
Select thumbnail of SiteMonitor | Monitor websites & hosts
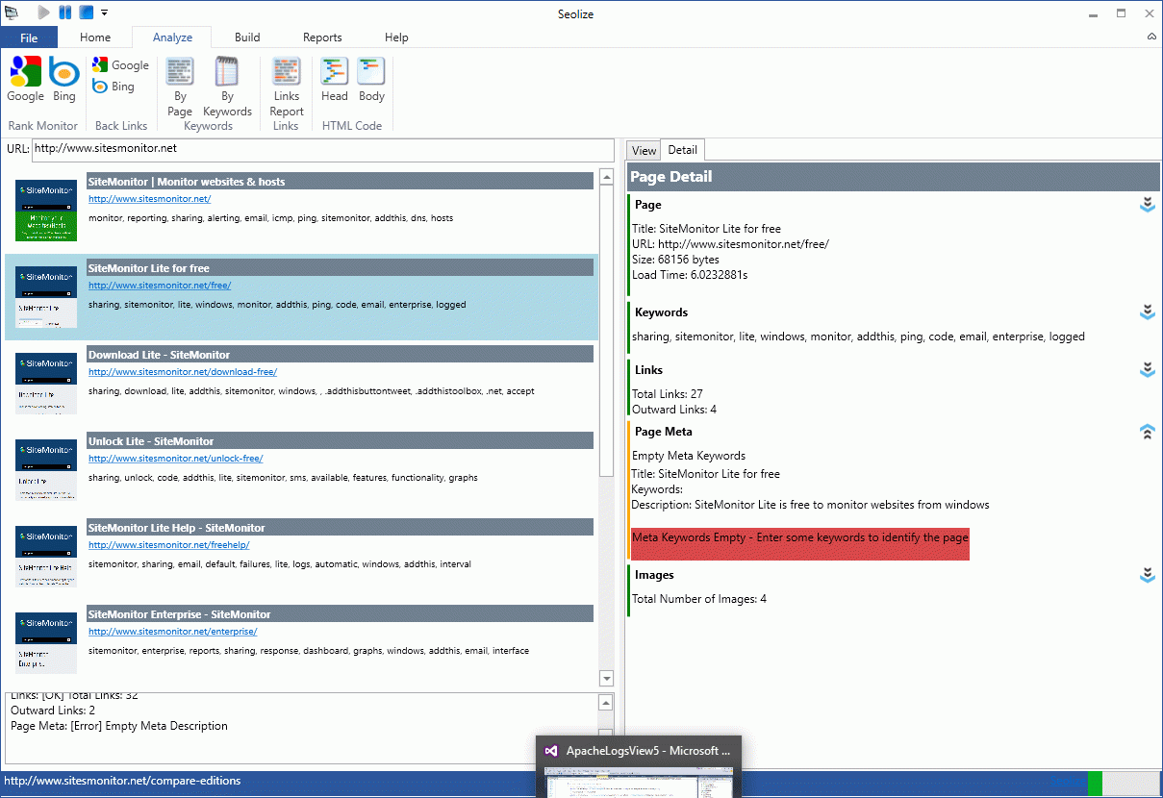(x=46, y=210)
